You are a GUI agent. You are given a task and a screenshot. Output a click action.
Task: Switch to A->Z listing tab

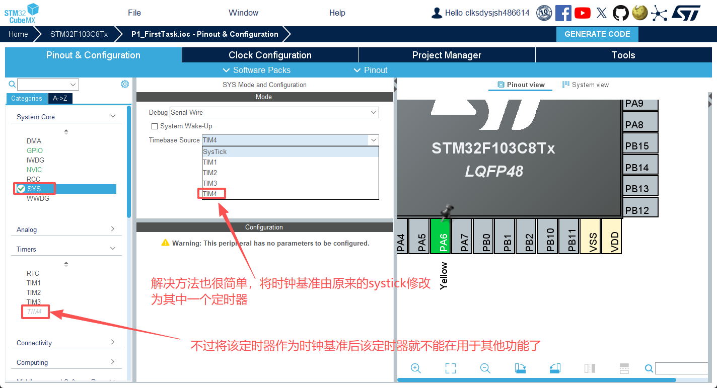click(60, 98)
